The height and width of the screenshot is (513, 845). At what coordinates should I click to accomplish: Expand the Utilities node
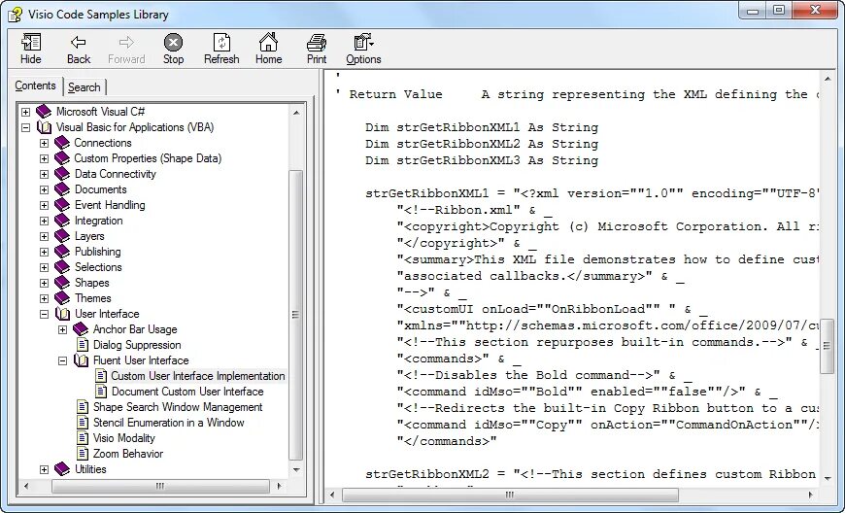44,470
